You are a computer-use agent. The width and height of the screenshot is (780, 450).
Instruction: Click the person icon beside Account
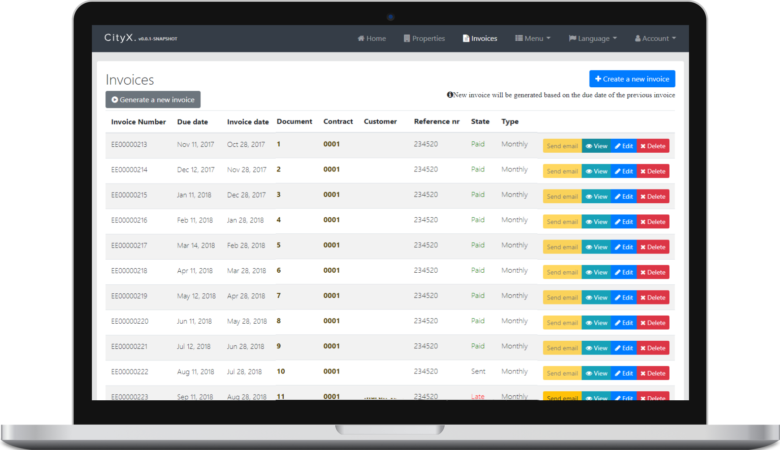click(x=638, y=39)
